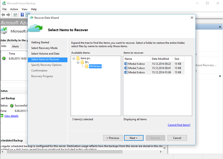Click date 15.12.2014 00:41 cell
Image resolution: width=223 pixels, height=159 pixels.
click(161, 68)
